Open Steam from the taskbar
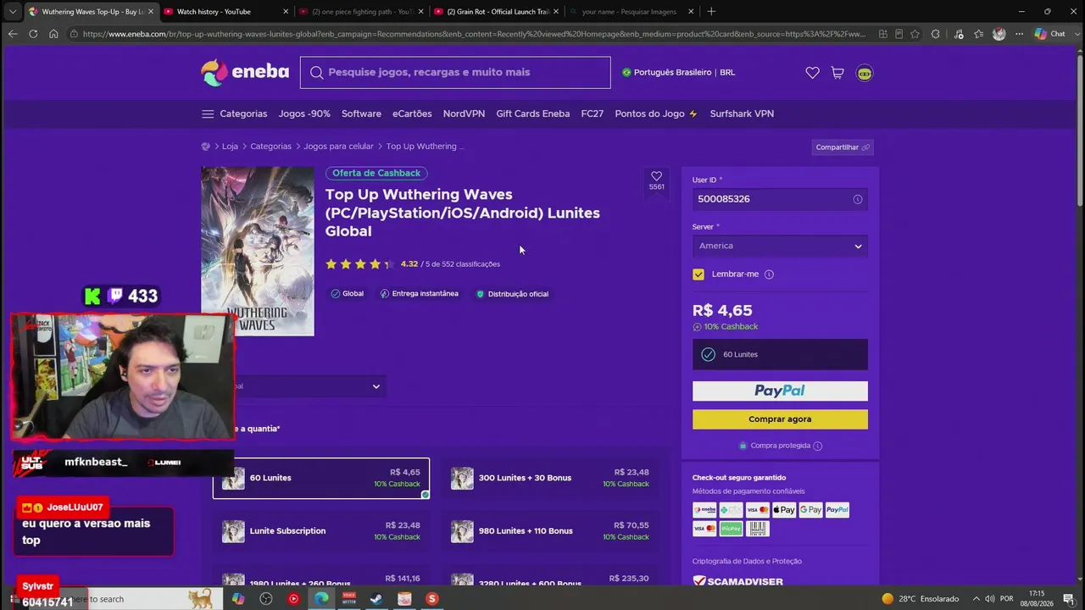The height and width of the screenshot is (610, 1085). click(376, 599)
